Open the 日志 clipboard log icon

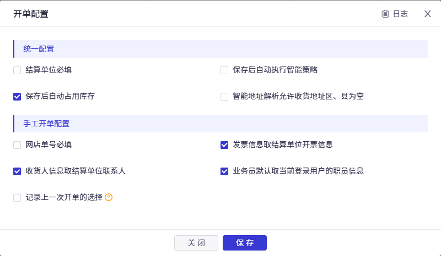(x=385, y=14)
